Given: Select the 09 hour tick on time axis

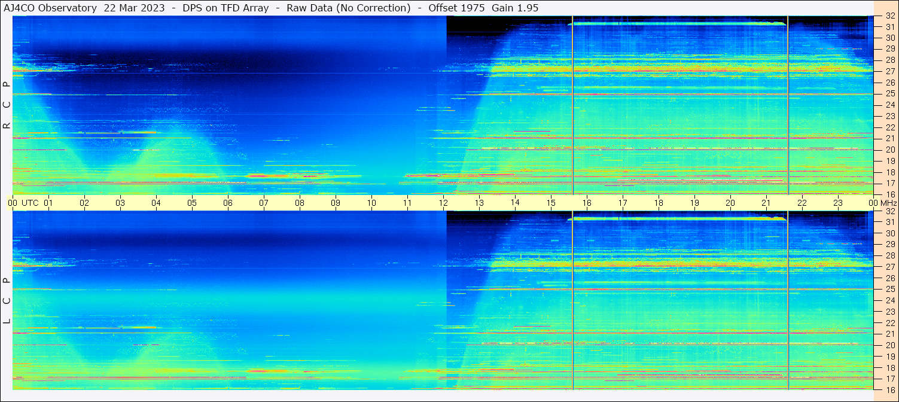Looking at the screenshot, I should click(x=336, y=203).
